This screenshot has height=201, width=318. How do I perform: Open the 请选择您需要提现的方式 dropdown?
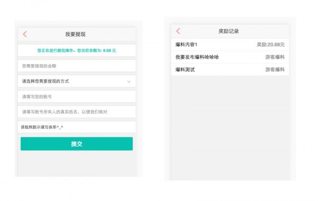click(x=77, y=81)
